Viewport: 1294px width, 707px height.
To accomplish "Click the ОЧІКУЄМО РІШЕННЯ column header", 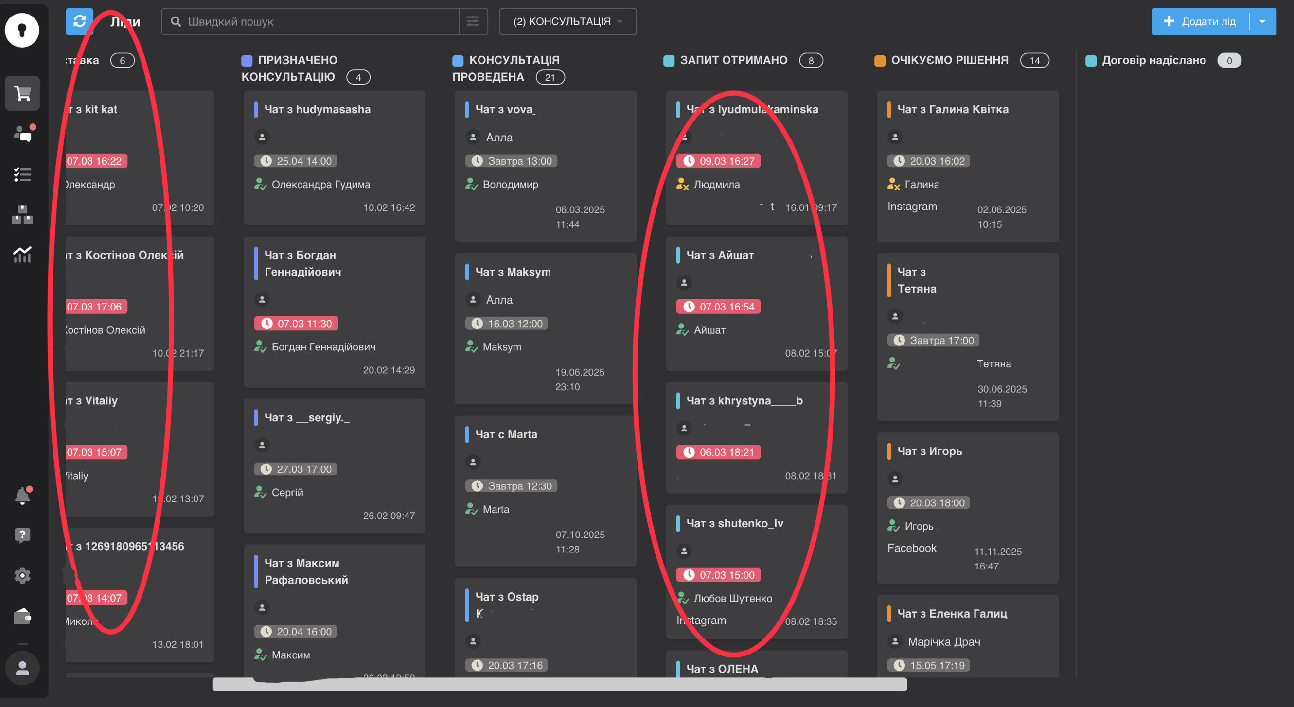I will (949, 60).
